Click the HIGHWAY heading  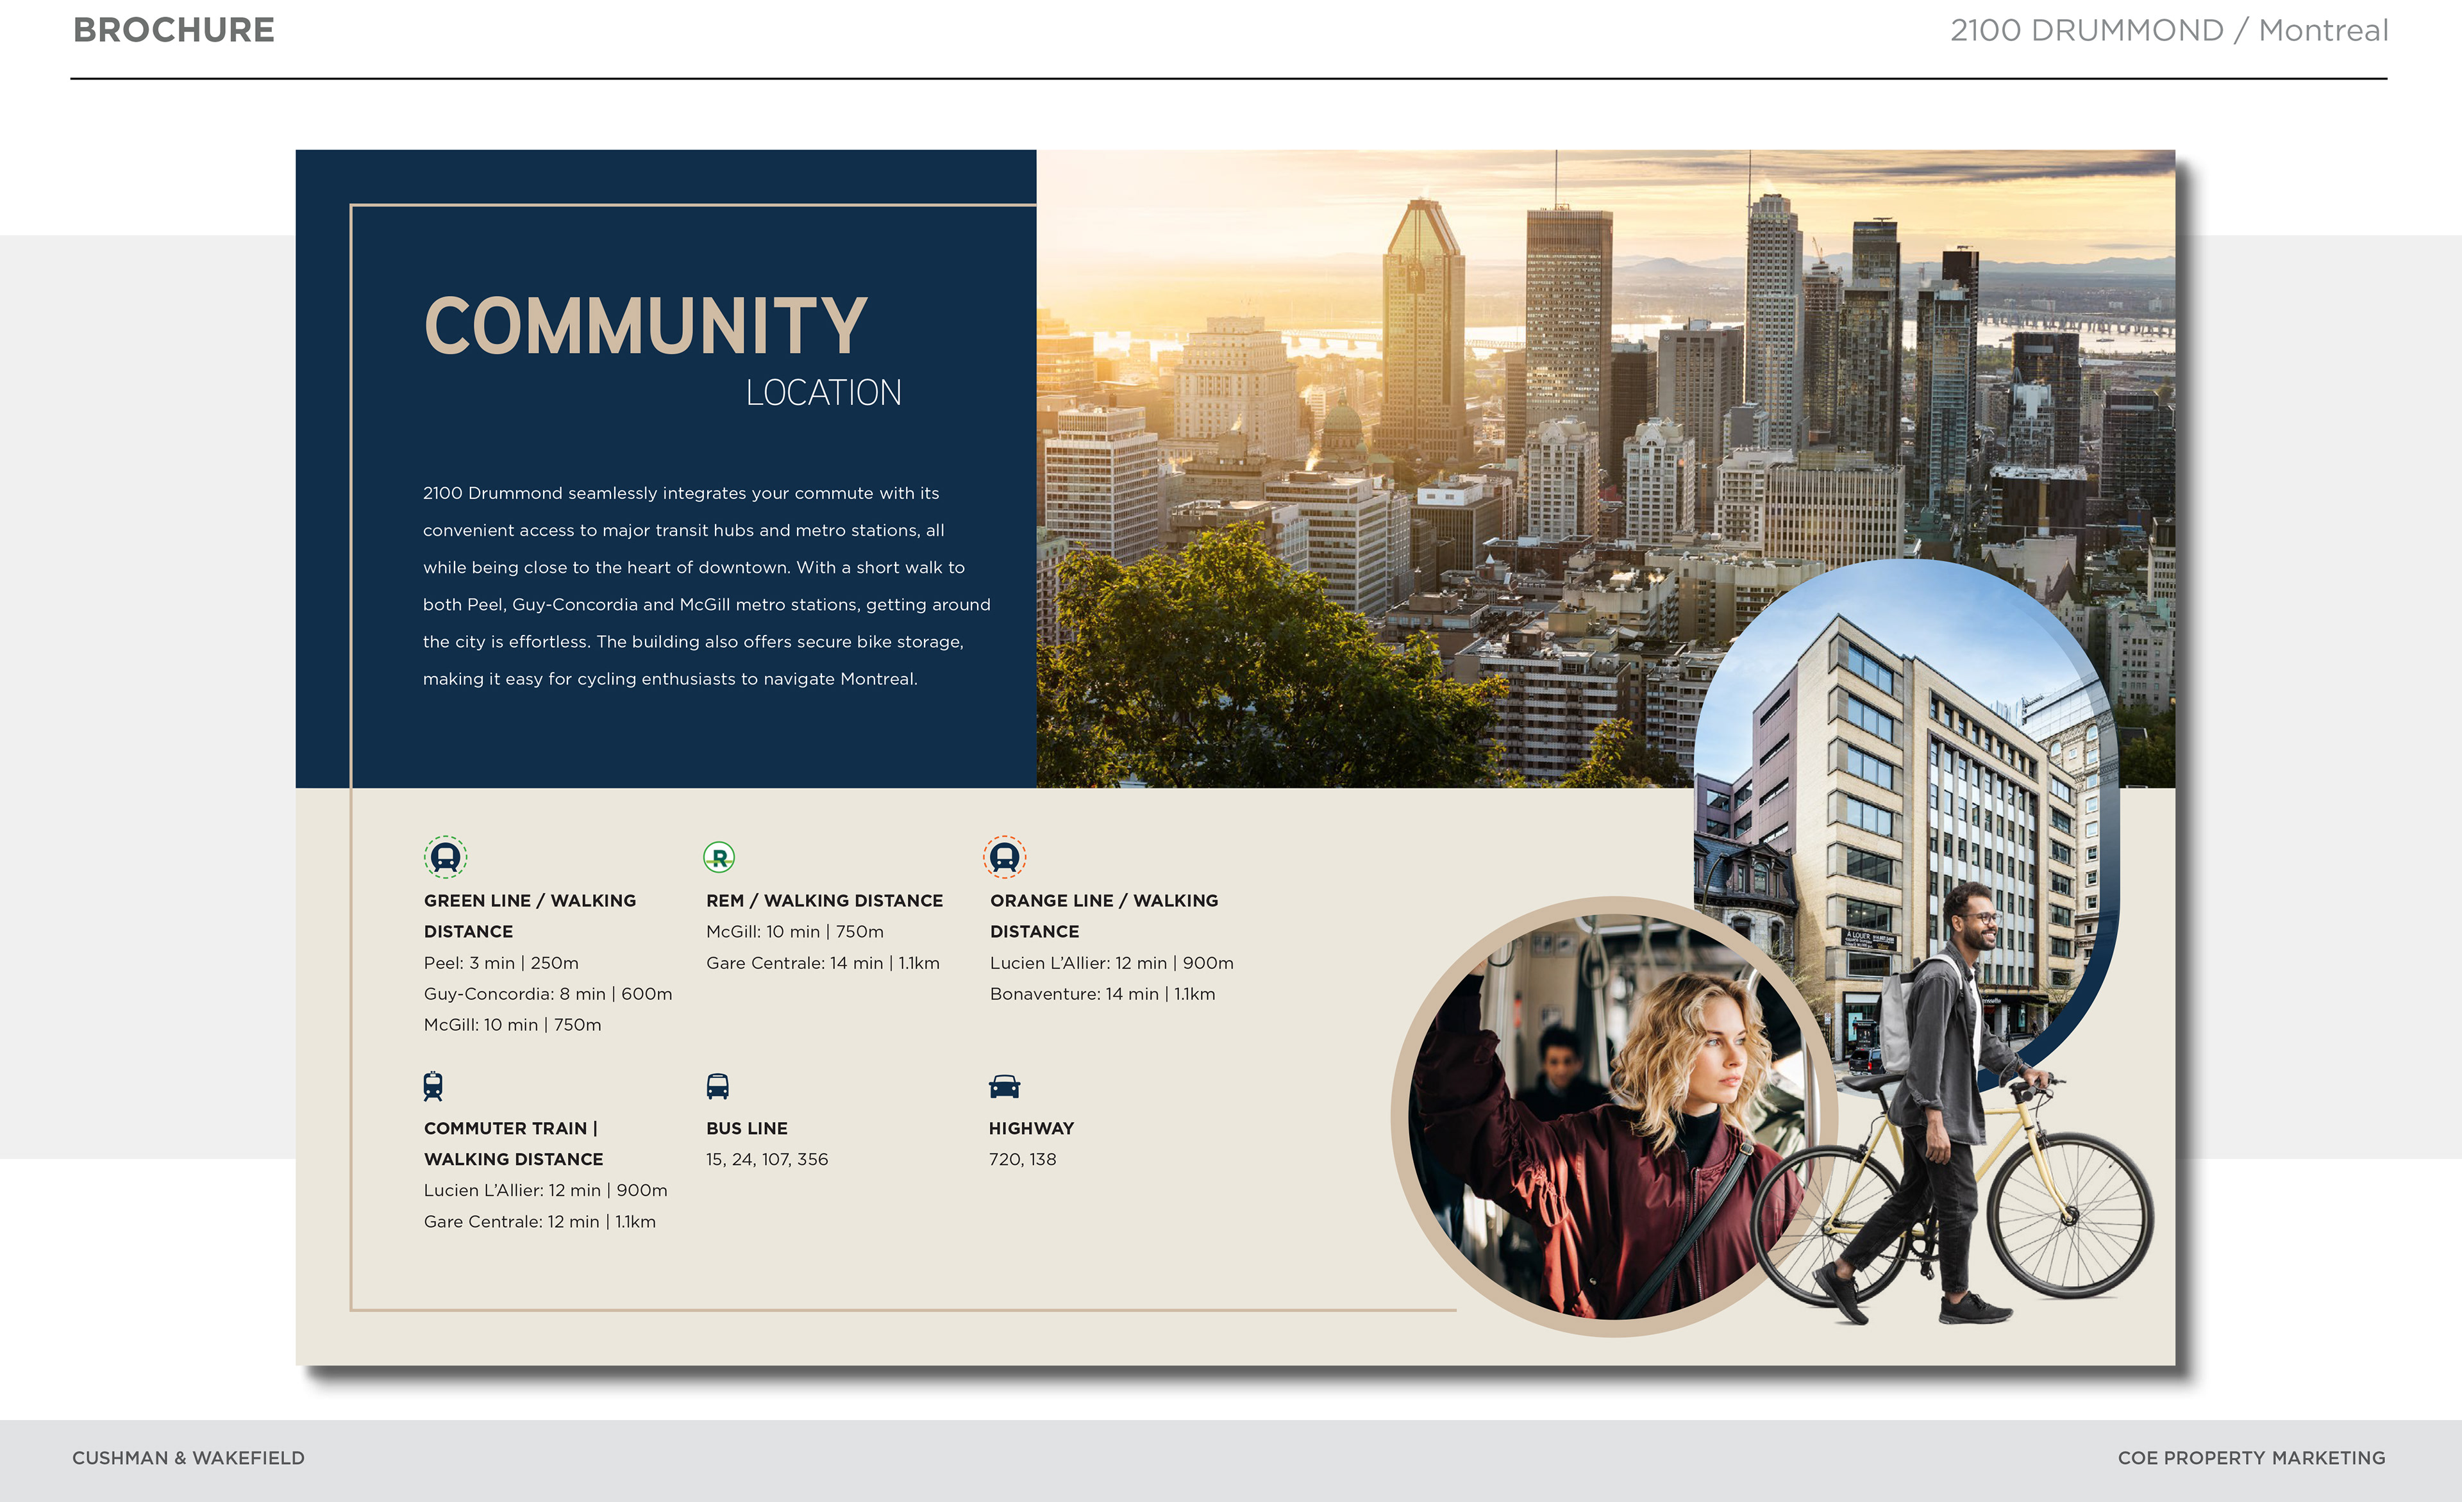[1031, 1128]
